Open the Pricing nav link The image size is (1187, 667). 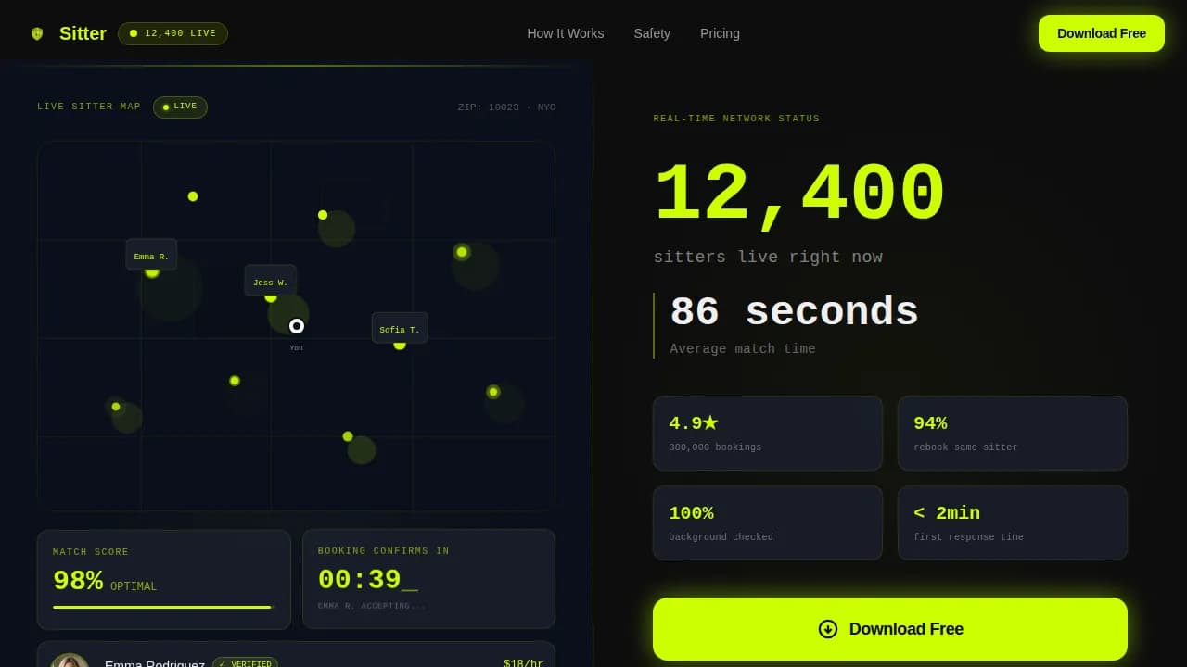tap(720, 33)
